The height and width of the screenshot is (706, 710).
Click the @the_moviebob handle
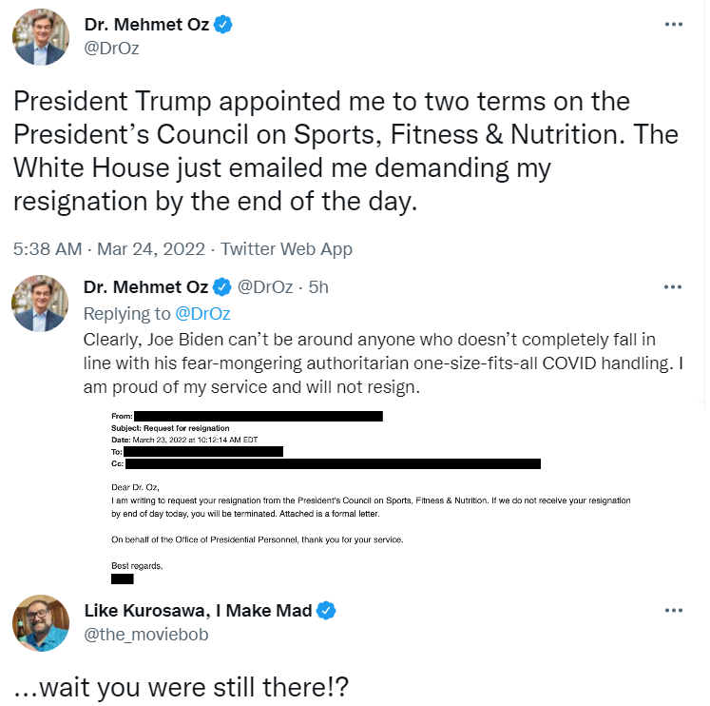click(145, 634)
